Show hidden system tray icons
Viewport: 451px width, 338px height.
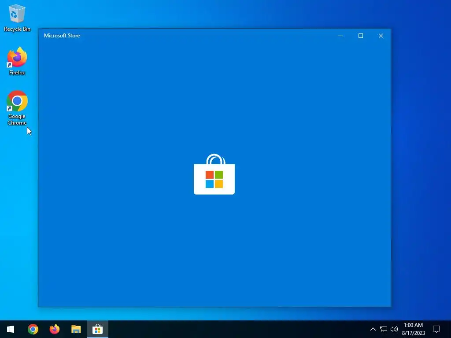point(373,329)
